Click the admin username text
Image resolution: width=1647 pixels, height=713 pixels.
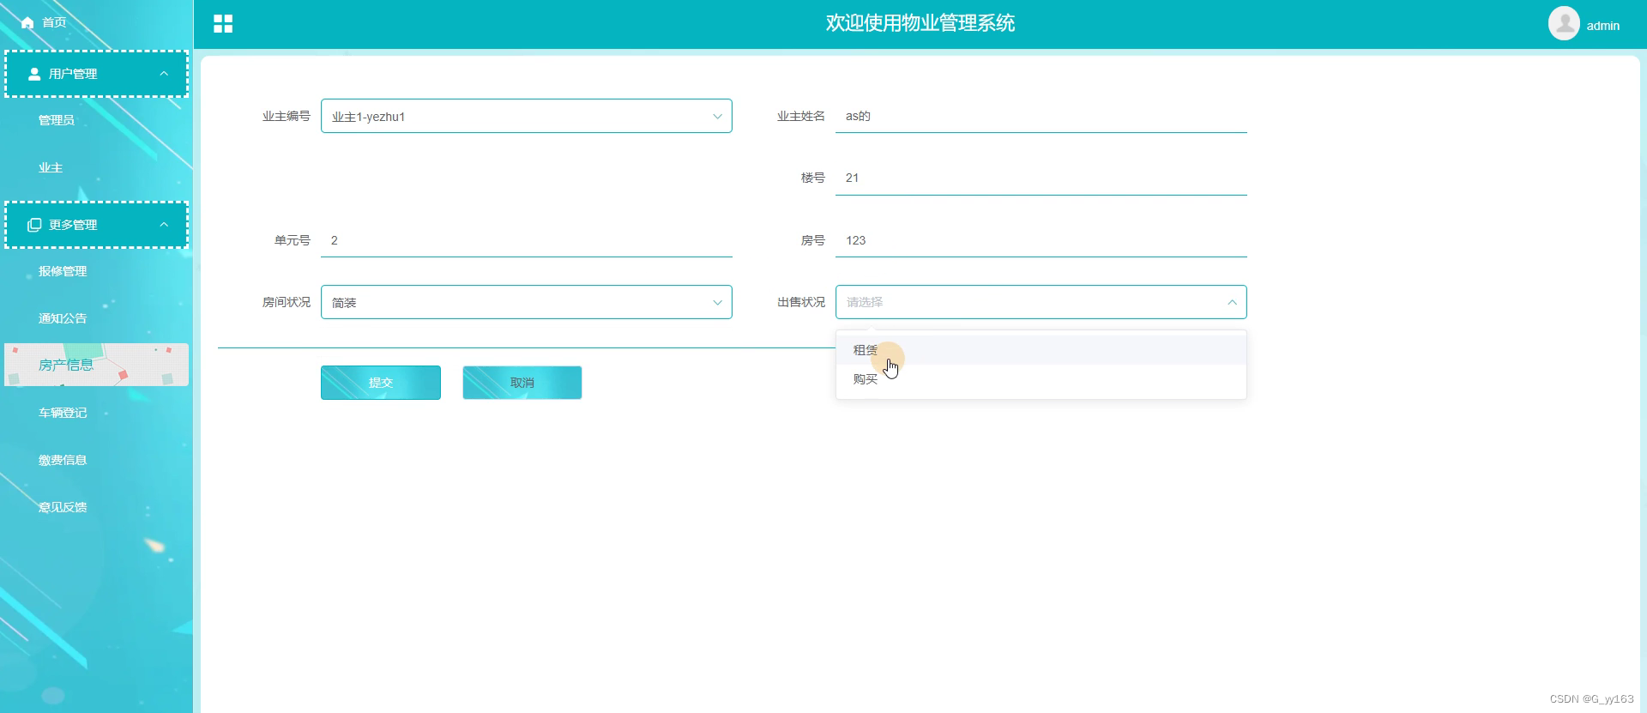(1602, 26)
